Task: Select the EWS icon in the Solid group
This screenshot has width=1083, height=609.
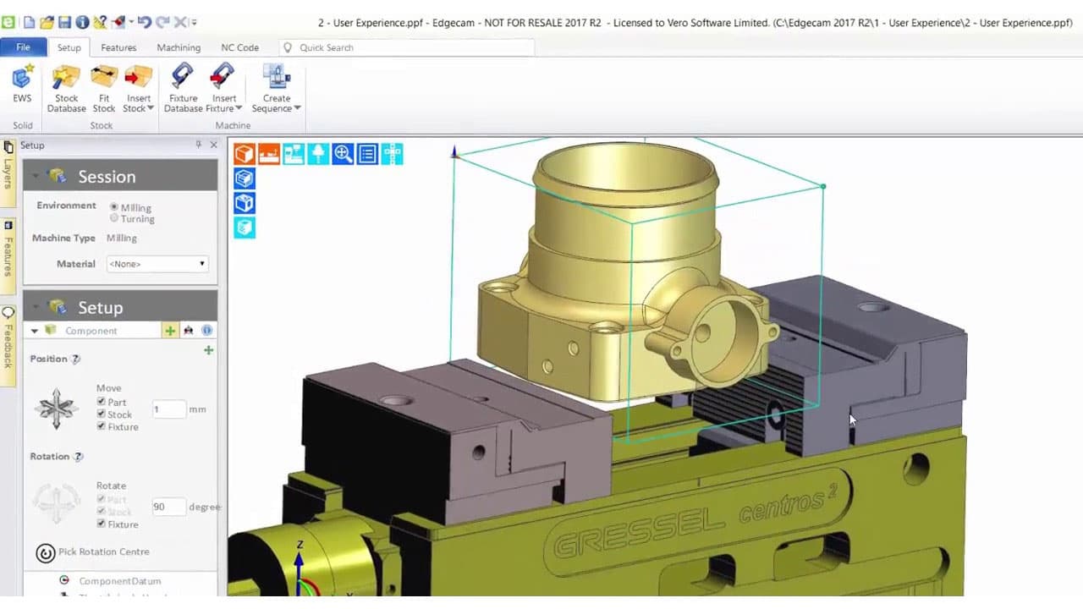Action: coord(21,82)
